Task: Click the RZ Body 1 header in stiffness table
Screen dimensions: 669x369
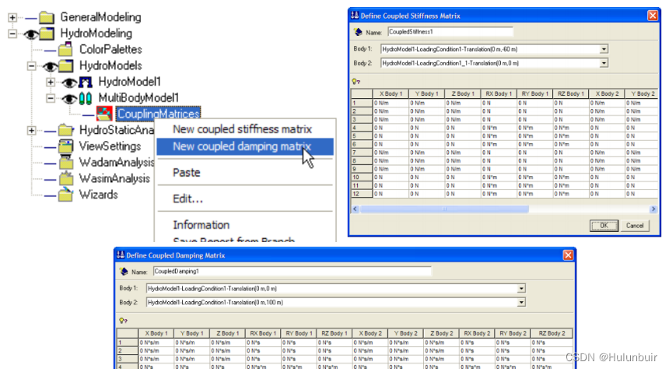Action: coord(571,93)
